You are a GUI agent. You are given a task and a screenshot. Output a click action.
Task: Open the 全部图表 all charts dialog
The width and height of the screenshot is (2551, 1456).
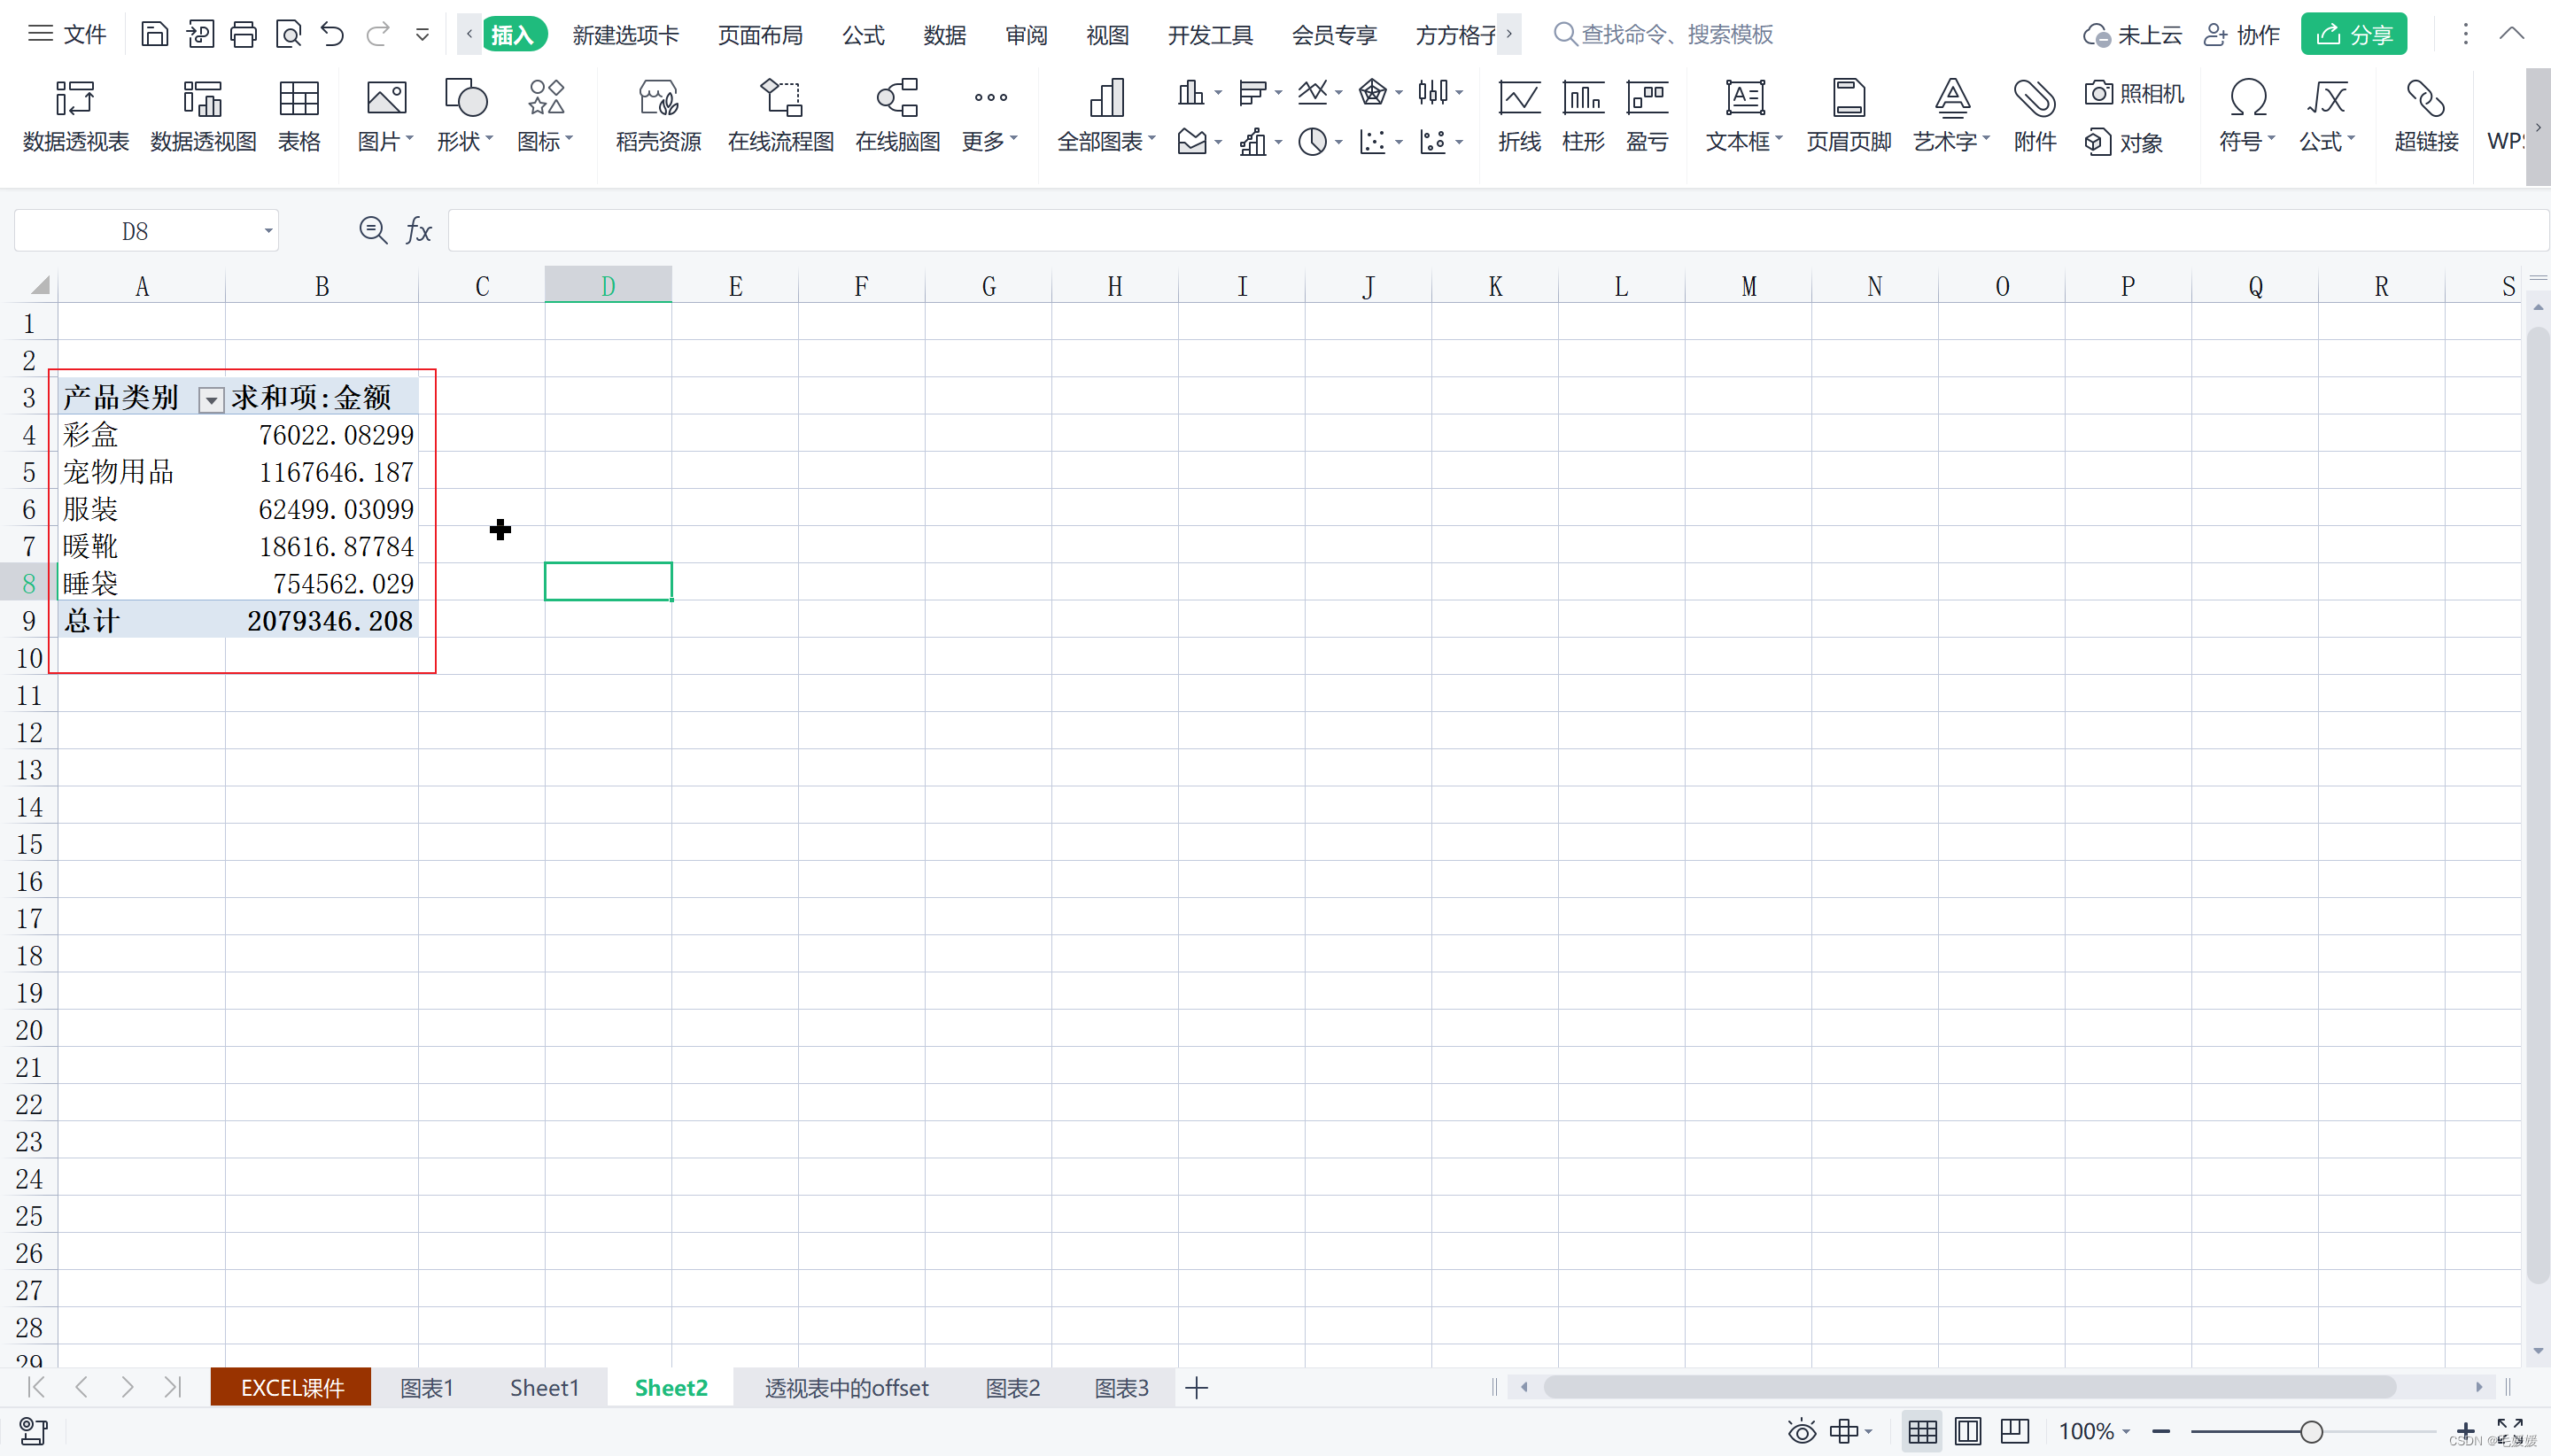click(1106, 116)
